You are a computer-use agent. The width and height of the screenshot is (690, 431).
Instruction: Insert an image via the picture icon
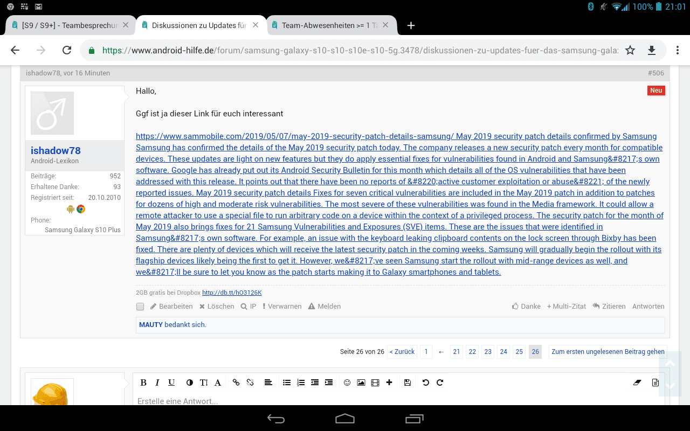coord(361,383)
